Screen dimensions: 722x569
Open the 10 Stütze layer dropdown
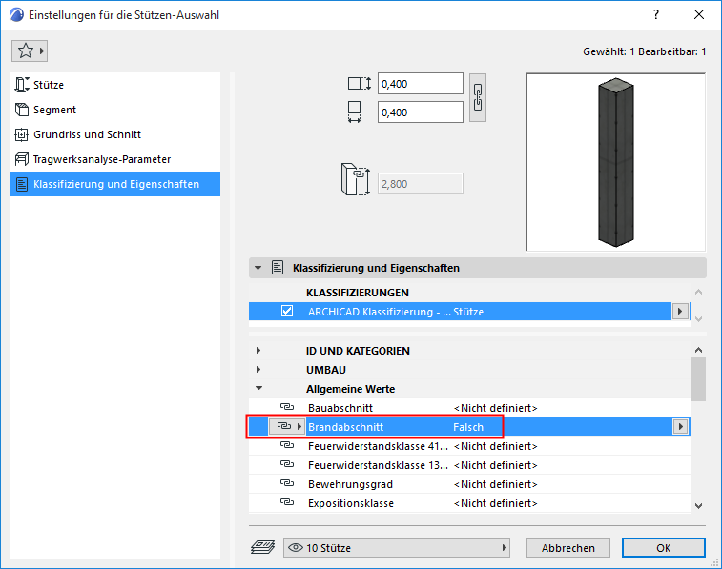click(397, 548)
